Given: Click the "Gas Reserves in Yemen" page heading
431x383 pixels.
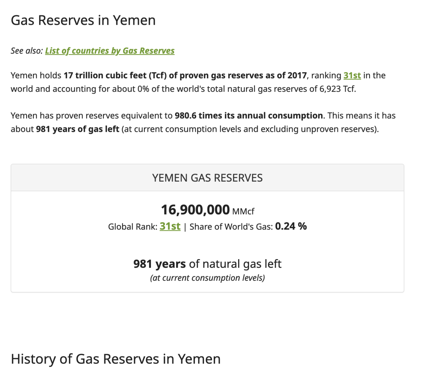Looking at the screenshot, I should click(x=83, y=20).
